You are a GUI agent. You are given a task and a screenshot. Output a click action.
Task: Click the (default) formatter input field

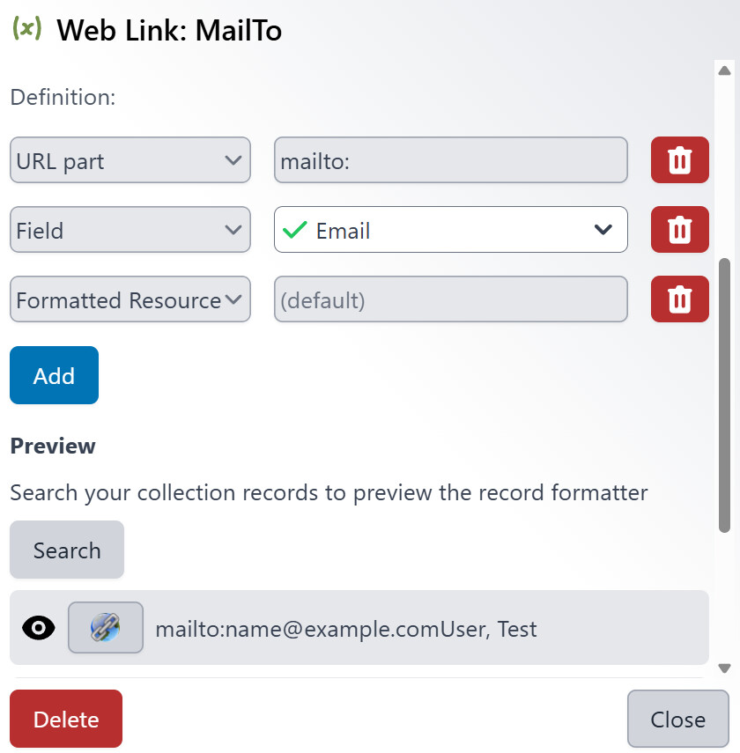click(451, 299)
